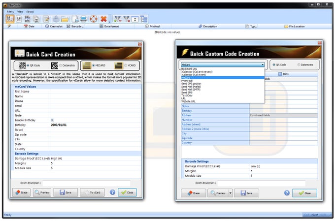Click Close in Quick Card Creation
The width and height of the screenshot is (335, 221).
click(x=127, y=192)
